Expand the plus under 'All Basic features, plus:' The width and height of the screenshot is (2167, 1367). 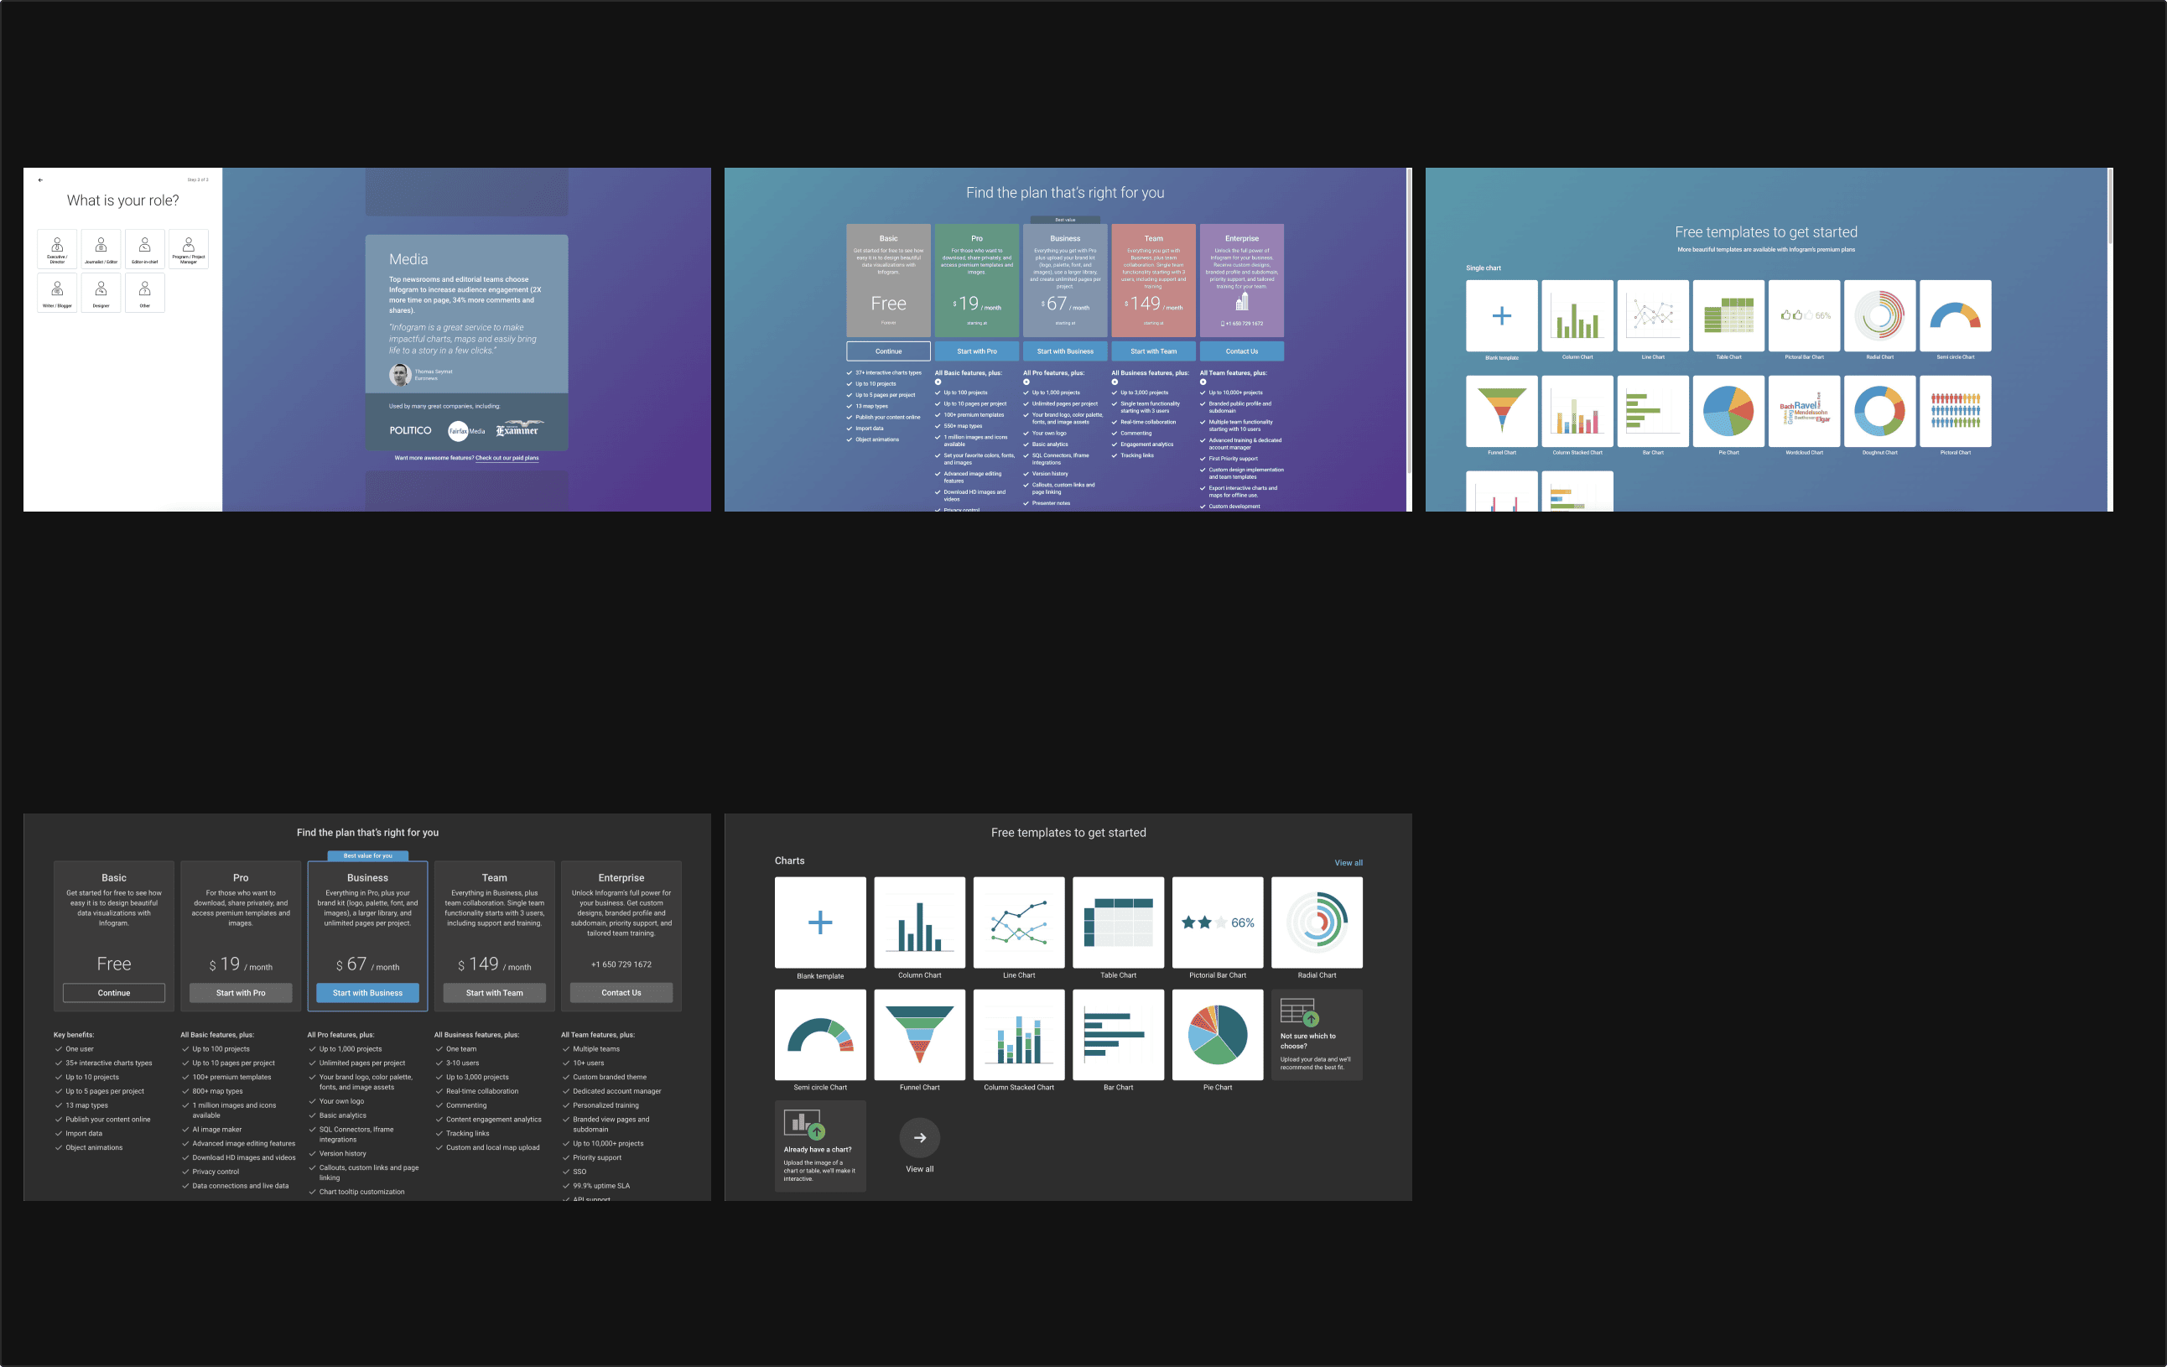coord(938,382)
